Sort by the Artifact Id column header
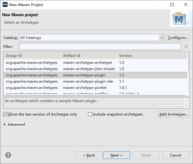The height and width of the screenshot is (164, 193). 89,56
